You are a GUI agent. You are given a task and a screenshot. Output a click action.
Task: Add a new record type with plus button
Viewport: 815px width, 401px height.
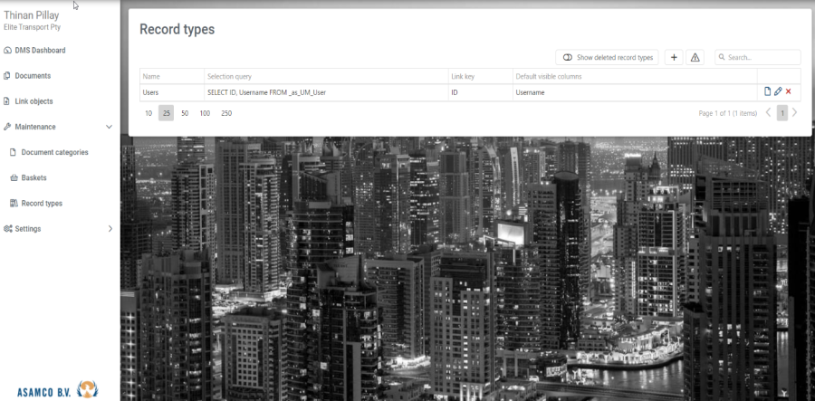click(674, 57)
